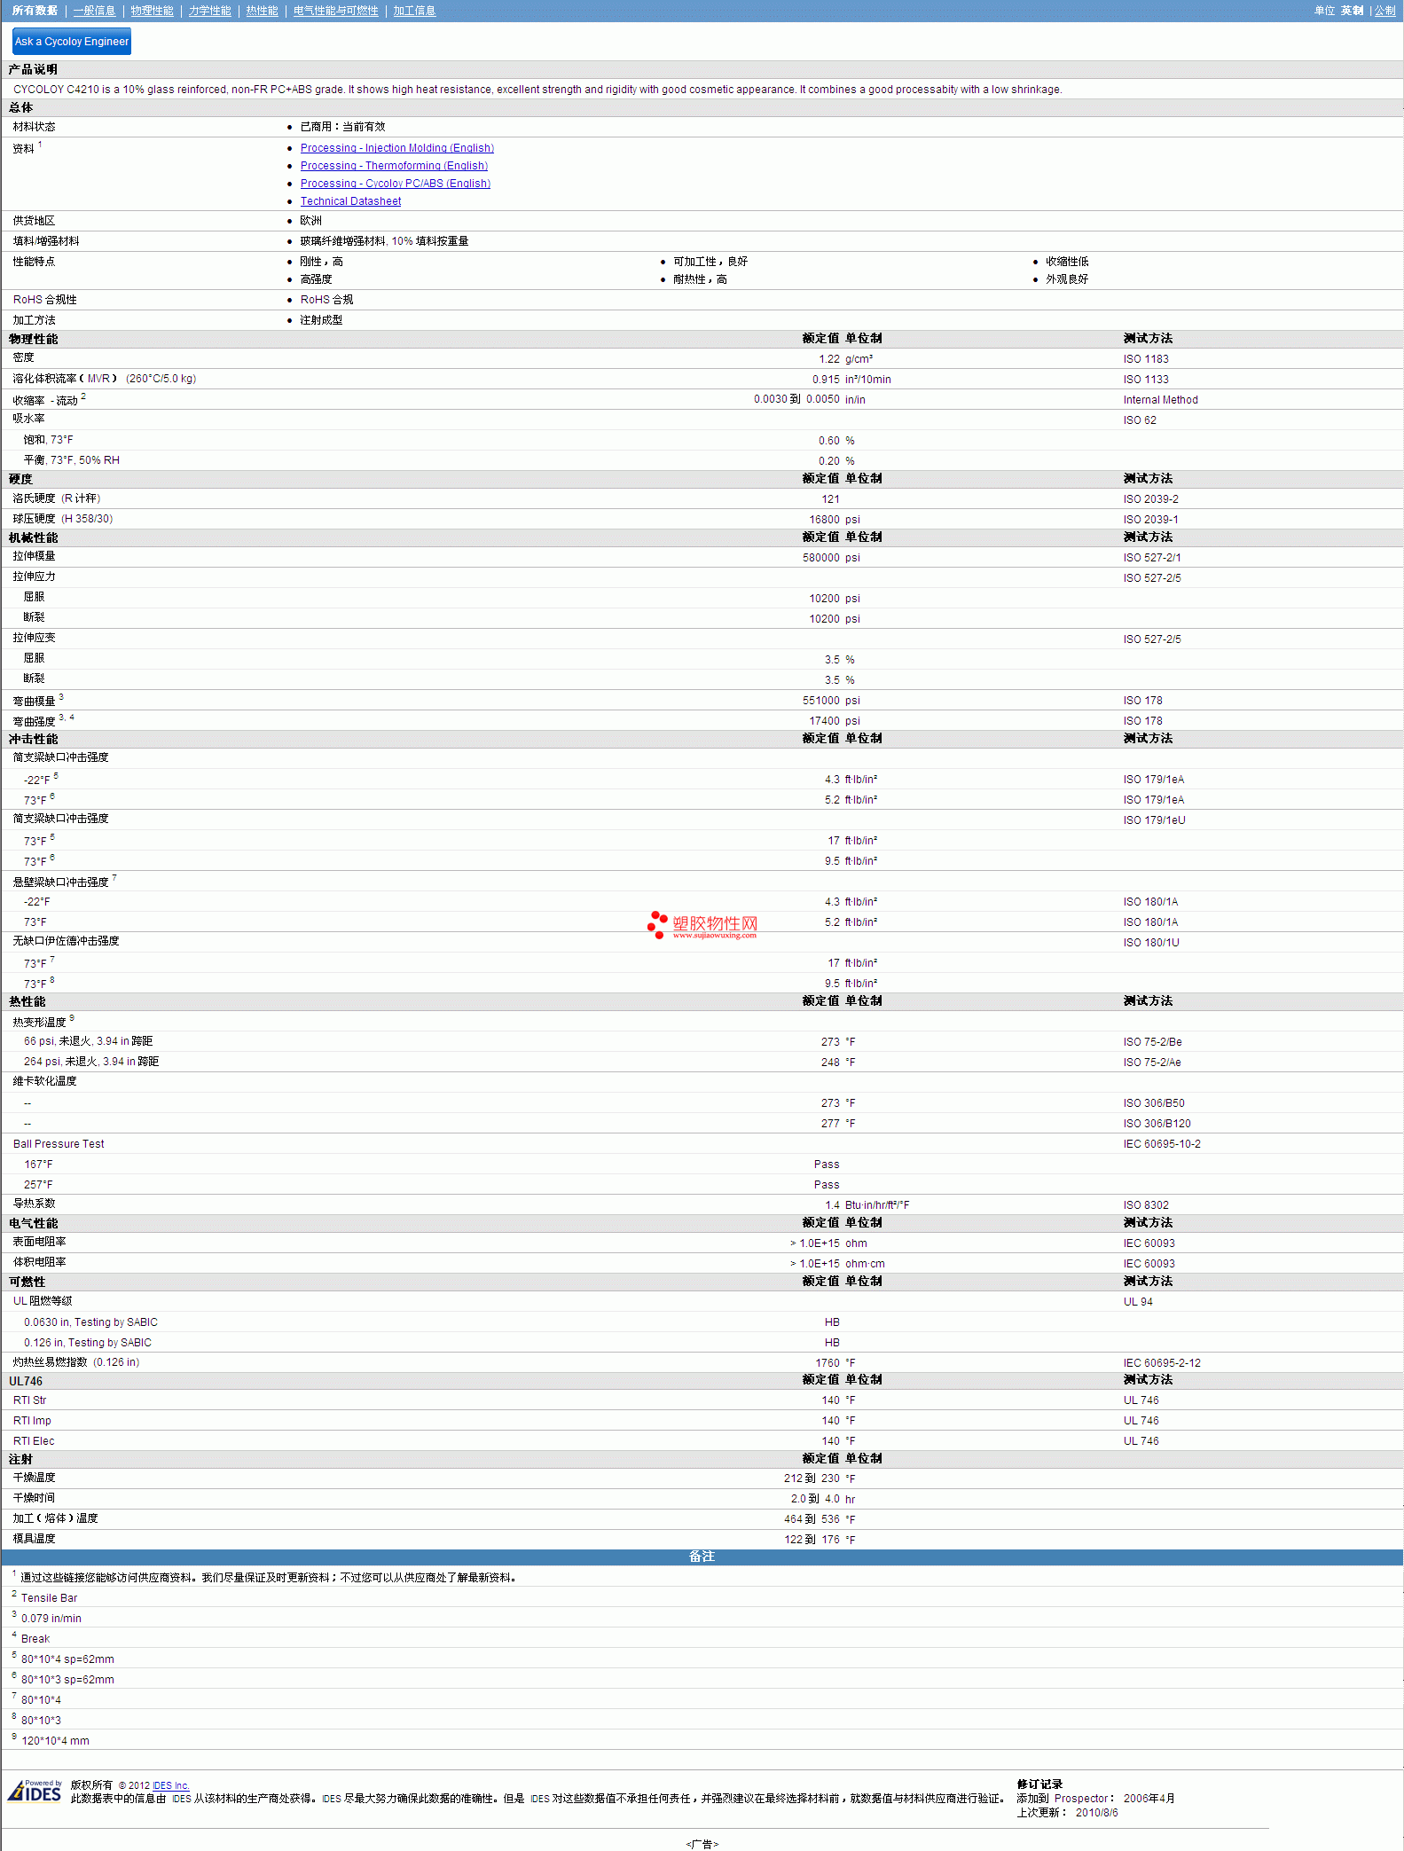The width and height of the screenshot is (1404, 1851).
Task: Click the 0.079 in/min footnote
Action: (x=51, y=1619)
